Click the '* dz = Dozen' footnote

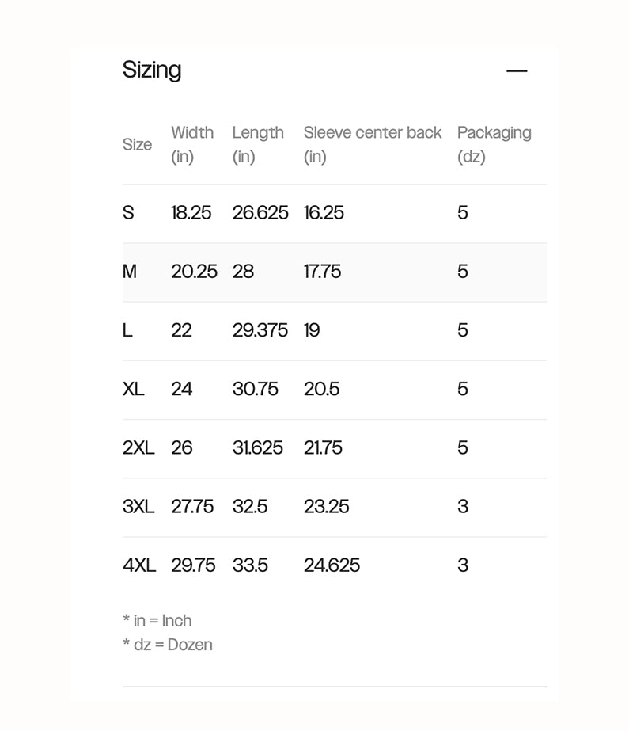tap(168, 644)
